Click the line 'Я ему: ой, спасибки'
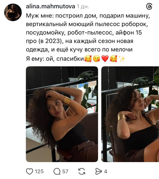Viewport: 159px width, 179px height. (55, 59)
